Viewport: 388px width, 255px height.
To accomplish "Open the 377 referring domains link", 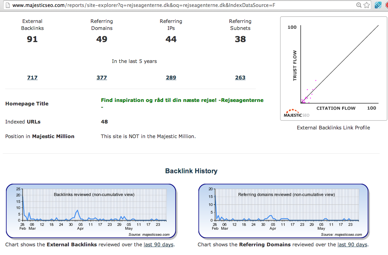I will tap(102, 78).
